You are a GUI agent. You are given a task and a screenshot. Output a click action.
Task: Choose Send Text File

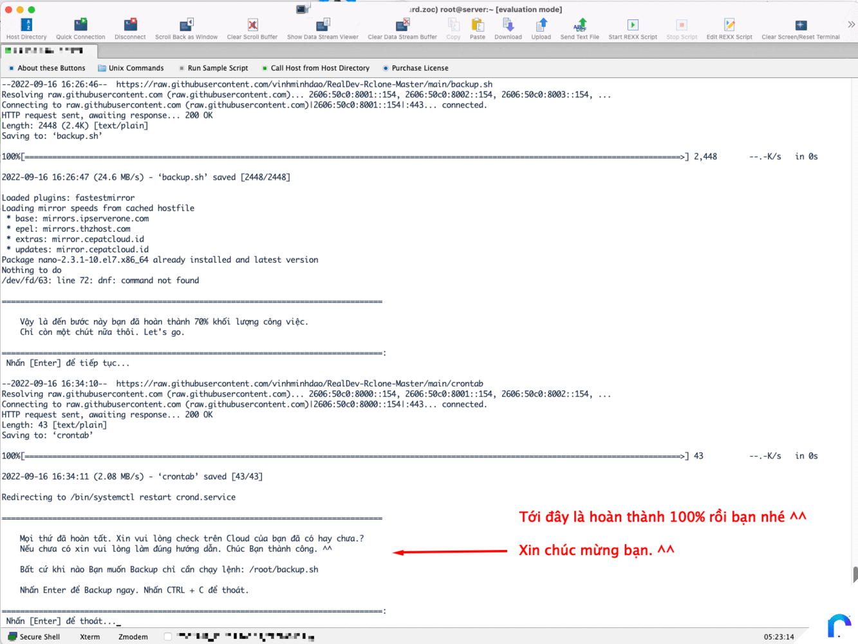[580, 29]
